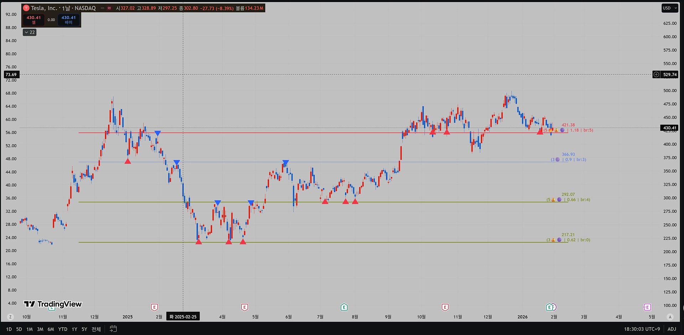Click the 2025 year label on the time axis
Screen dimensions: 684x335
point(128,317)
